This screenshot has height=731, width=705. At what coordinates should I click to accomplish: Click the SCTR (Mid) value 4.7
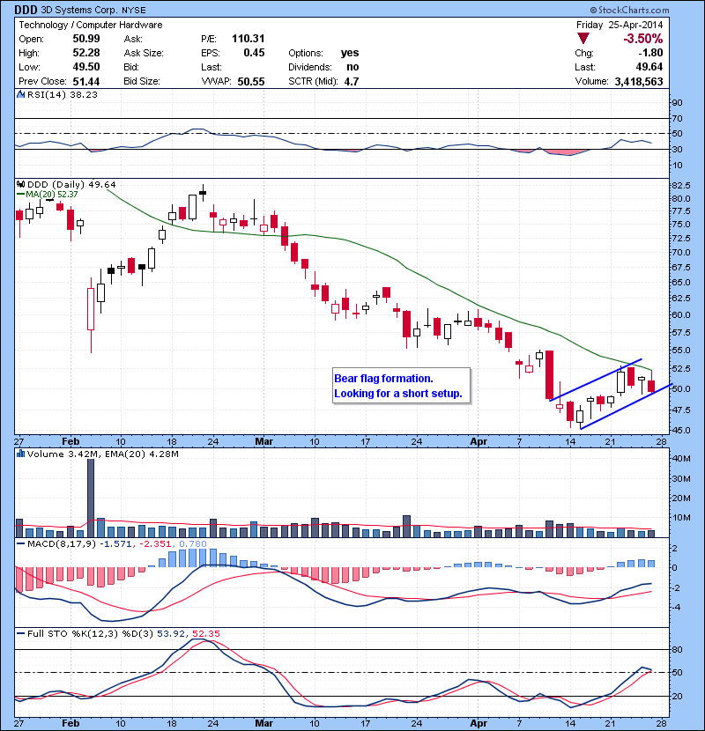352,82
